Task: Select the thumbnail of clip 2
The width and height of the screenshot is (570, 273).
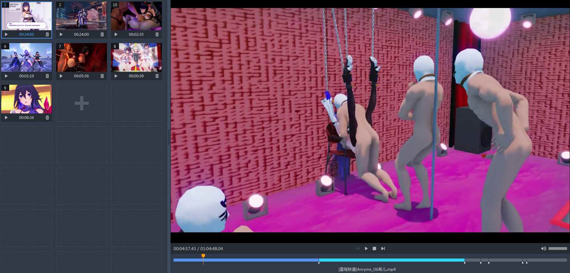Action: click(81, 16)
